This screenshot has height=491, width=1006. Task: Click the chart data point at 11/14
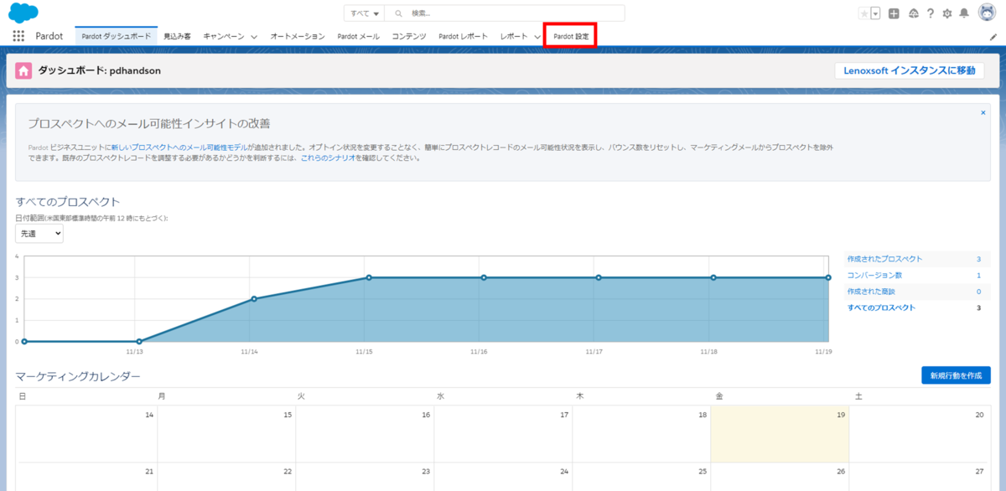253,299
